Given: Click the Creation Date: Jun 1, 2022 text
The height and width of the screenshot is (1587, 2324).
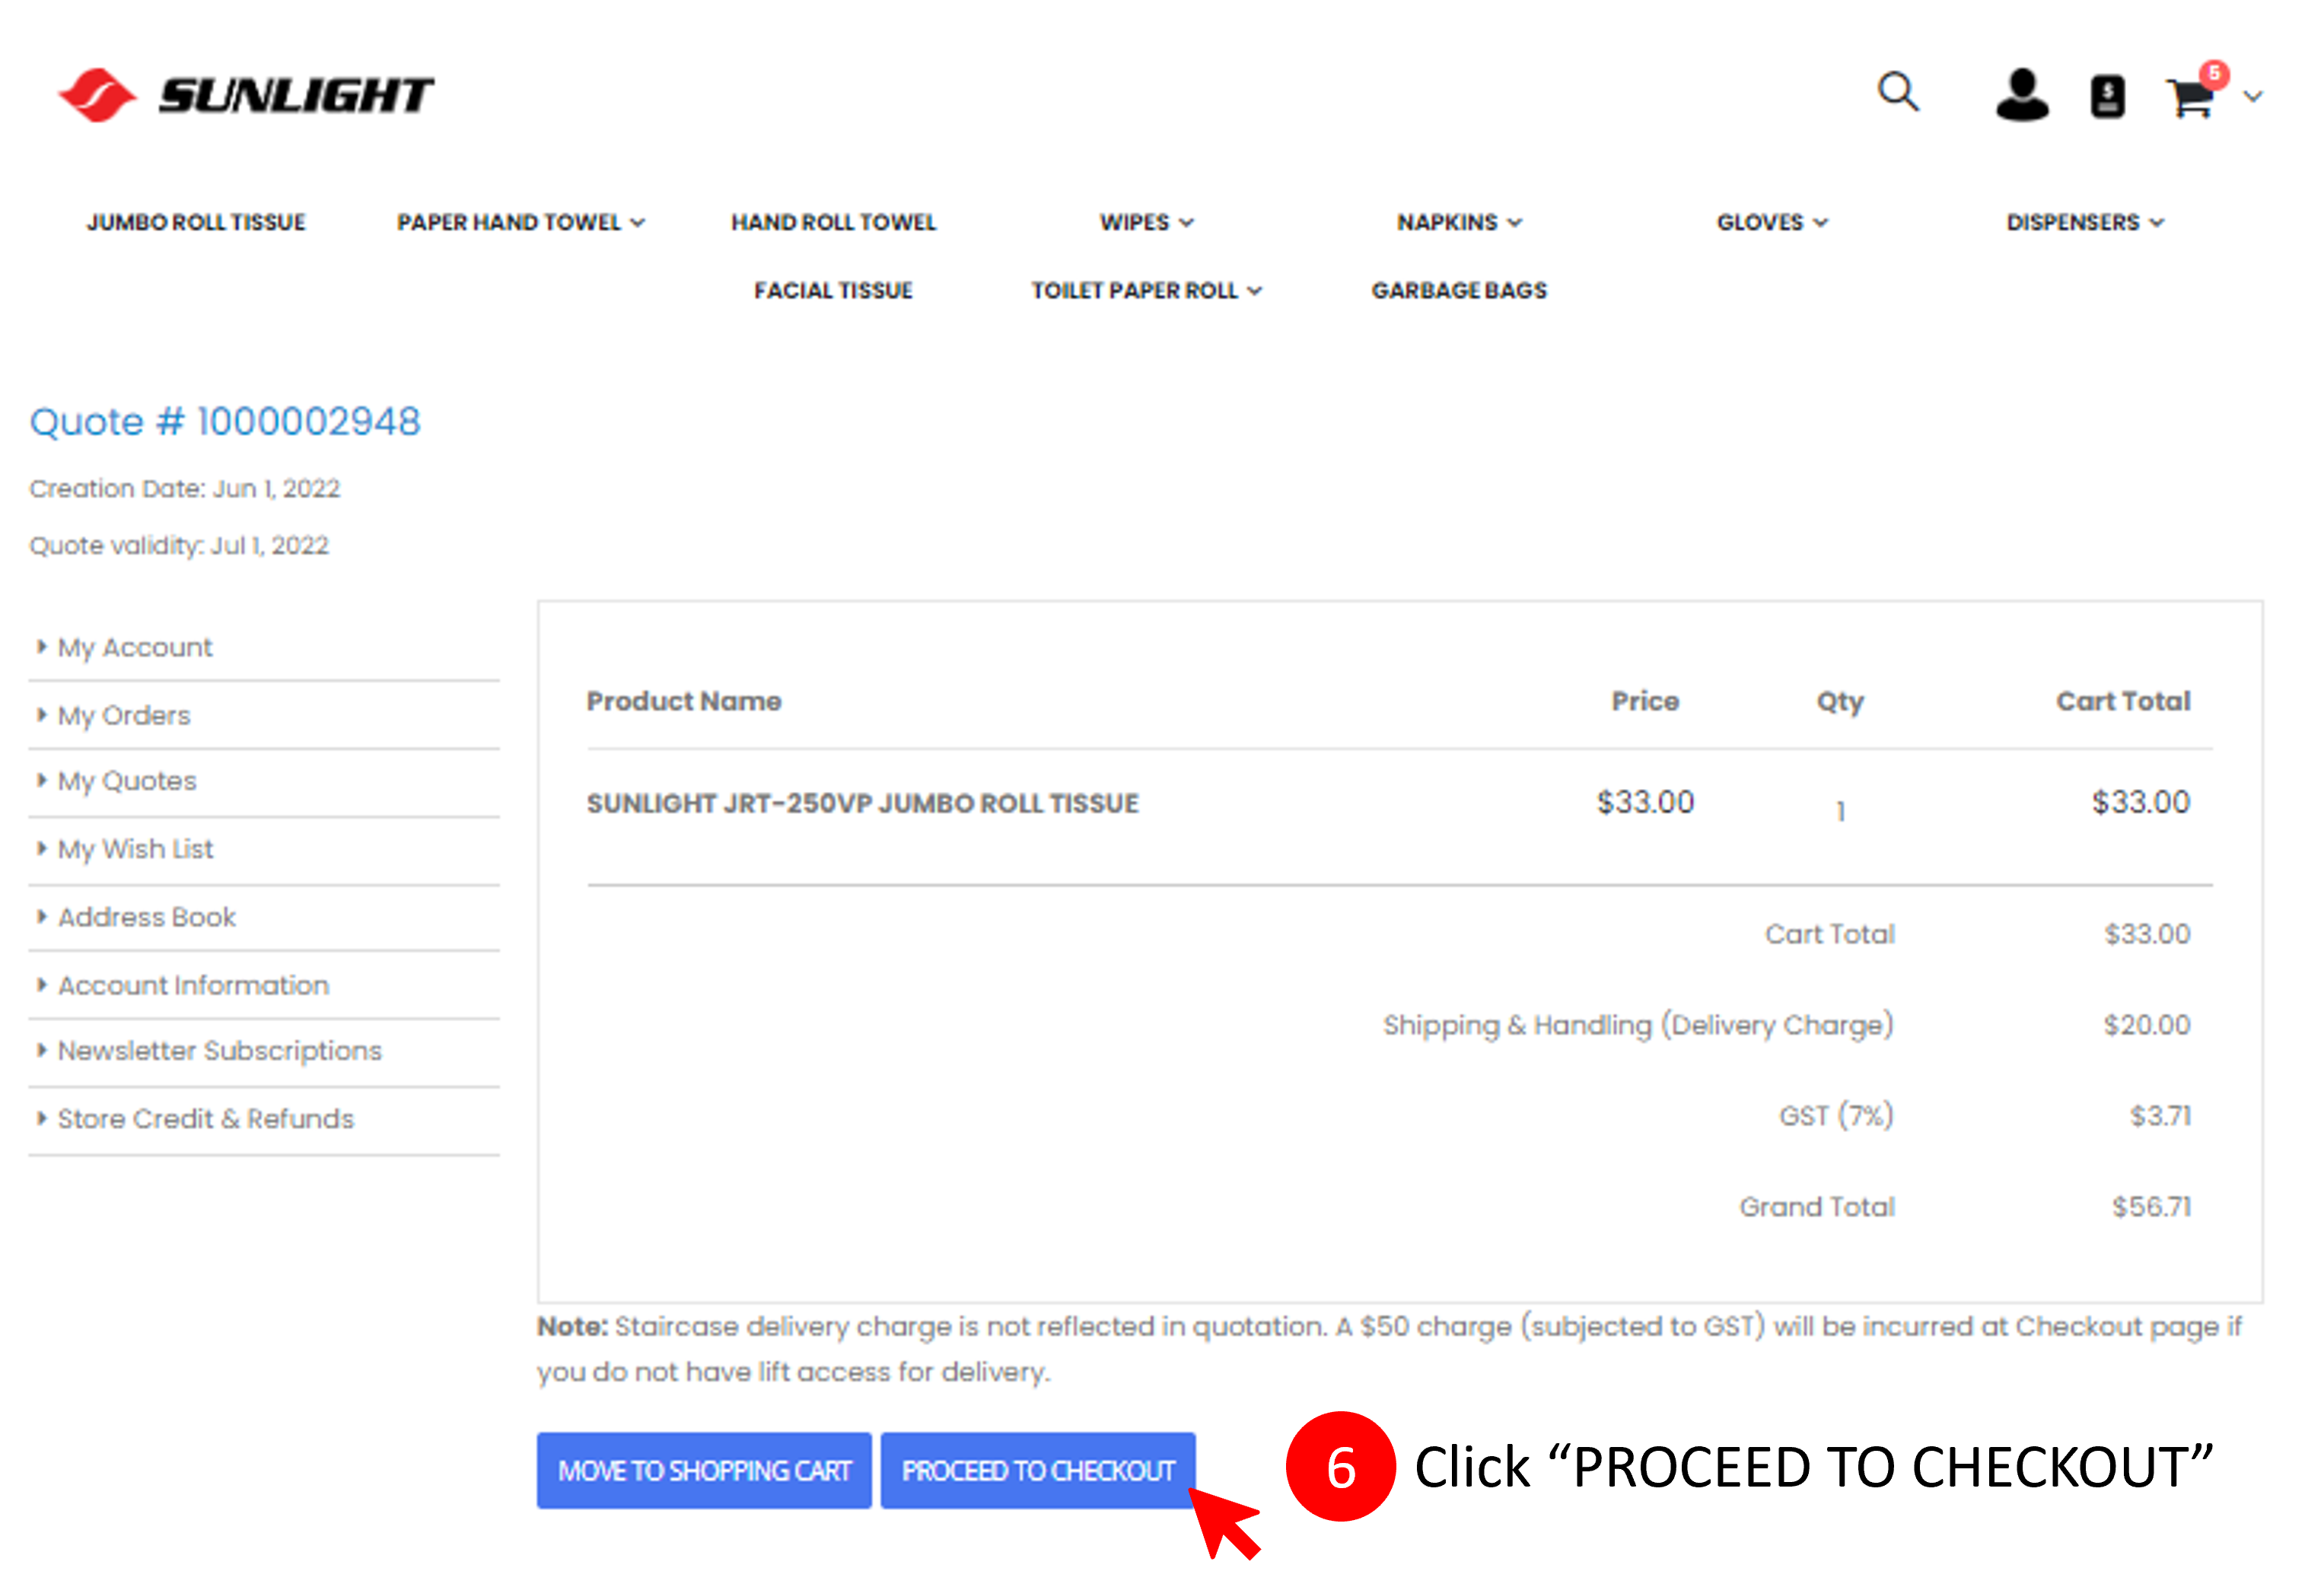Looking at the screenshot, I should 185,489.
